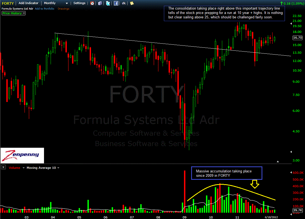The height and width of the screenshot is (219, 305).
Task: Share chart via Twitter icon
Action: point(108,3)
